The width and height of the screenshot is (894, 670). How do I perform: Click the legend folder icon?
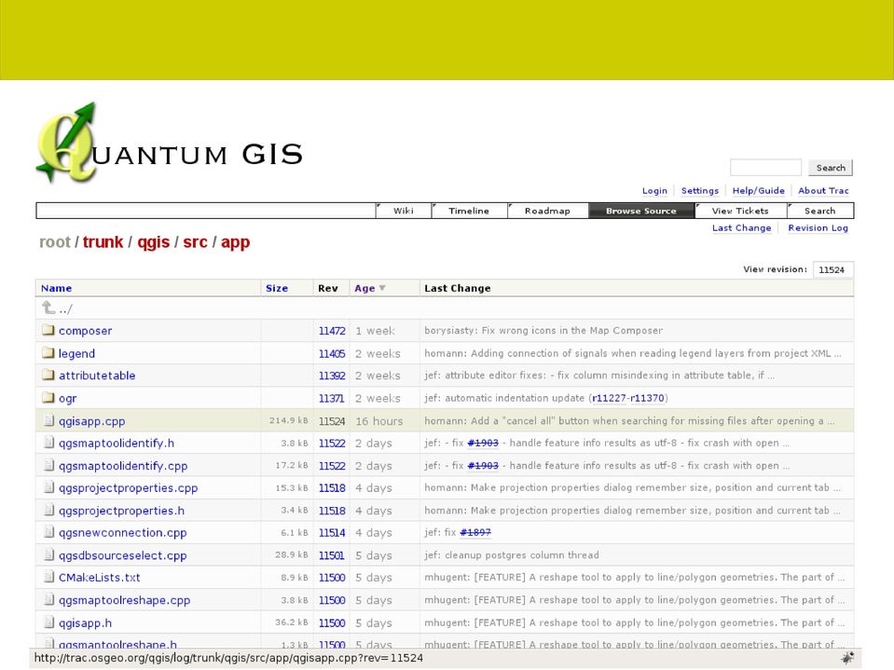click(x=48, y=352)
